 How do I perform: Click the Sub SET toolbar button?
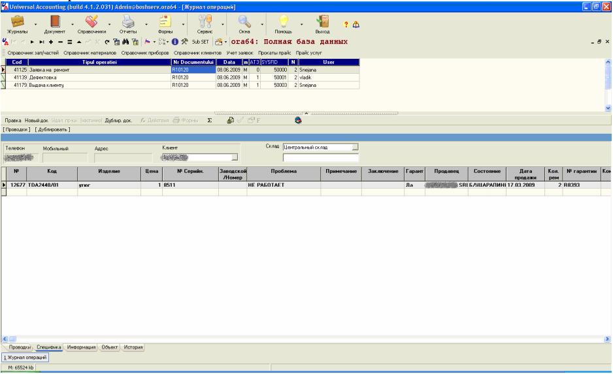pos(200,42)
